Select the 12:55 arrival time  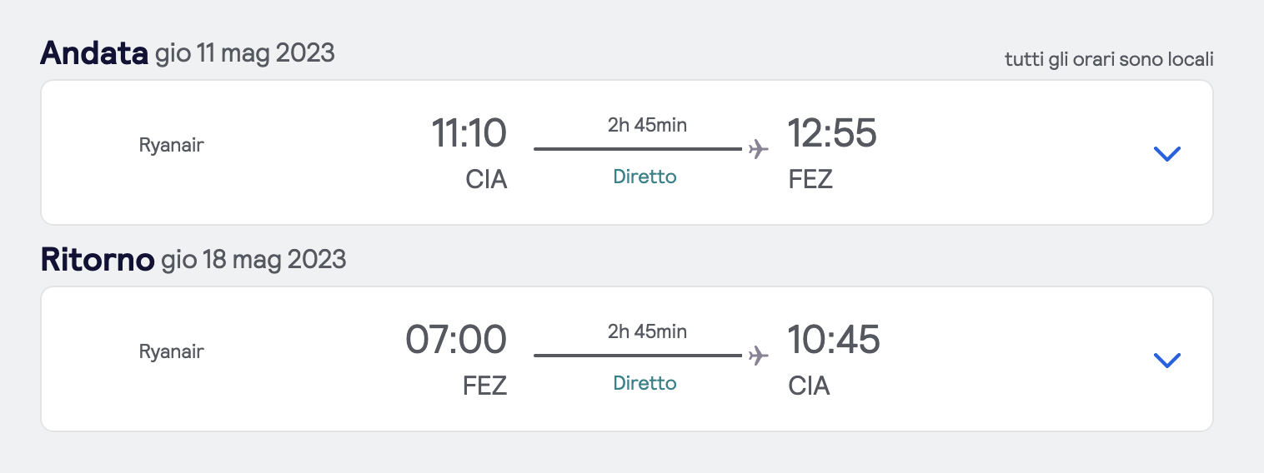point(832,133)
